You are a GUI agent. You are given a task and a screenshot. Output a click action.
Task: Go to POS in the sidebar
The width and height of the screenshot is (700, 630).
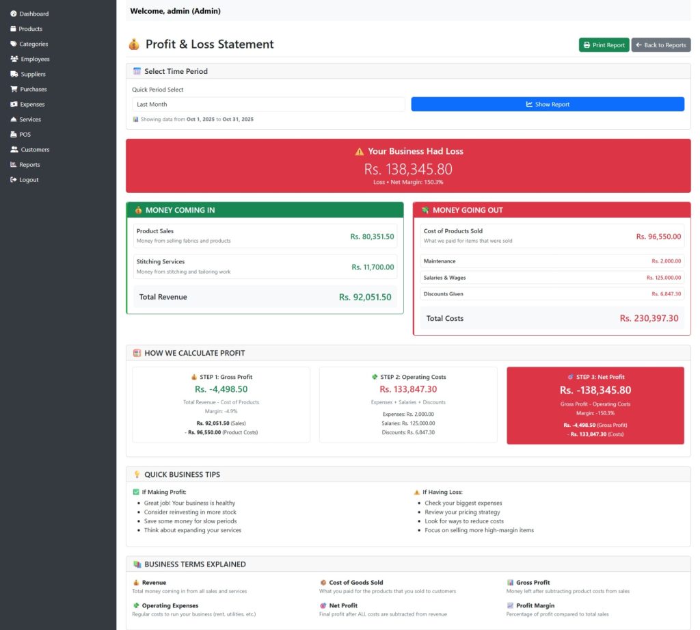pos(25,135)
